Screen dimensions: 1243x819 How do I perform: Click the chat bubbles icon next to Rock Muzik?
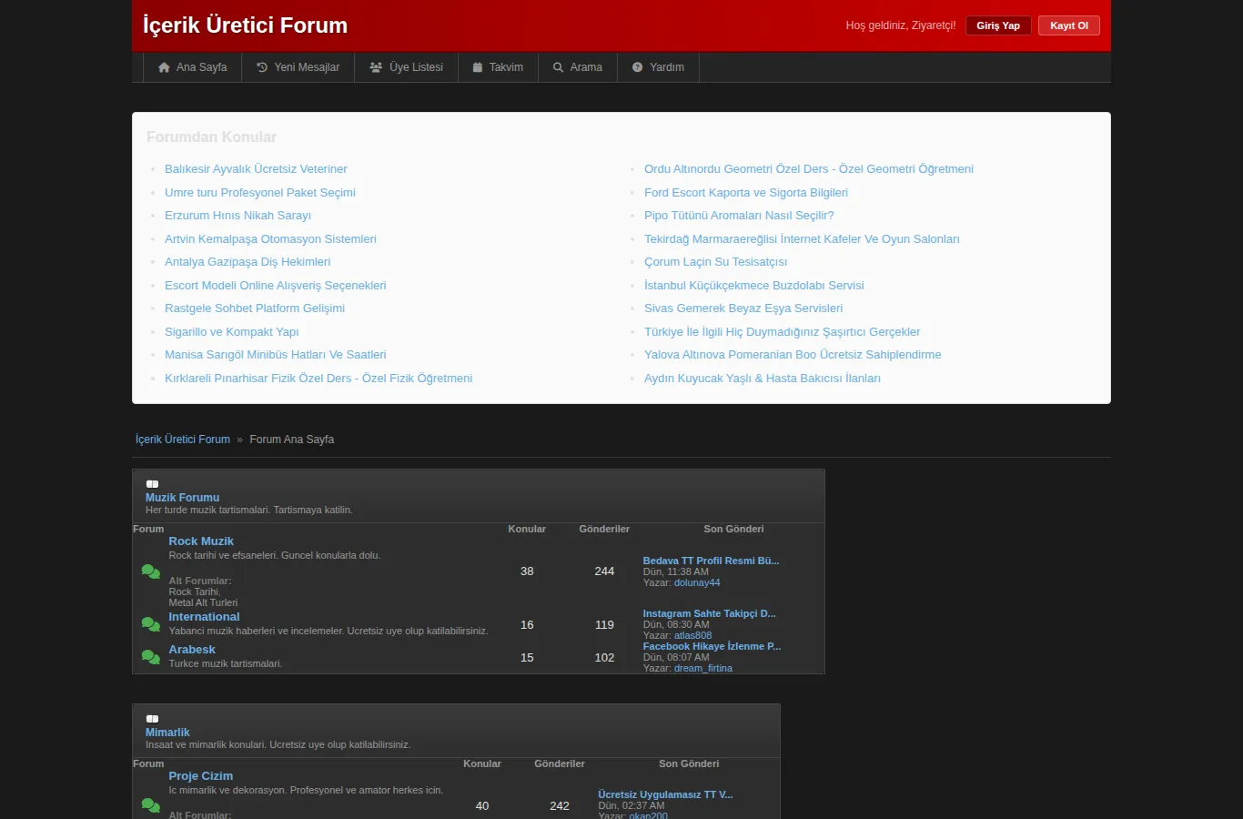tap(151, 571)
